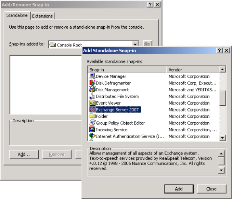Open help in Add/Remove Snap-in title bar
The height and width of the screenshot is (199, 232).
tap(150, 5)
